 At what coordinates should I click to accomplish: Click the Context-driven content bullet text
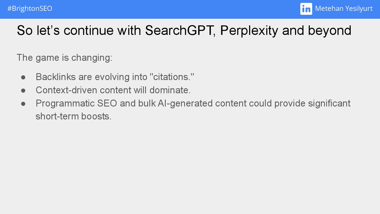click(113, 90)
